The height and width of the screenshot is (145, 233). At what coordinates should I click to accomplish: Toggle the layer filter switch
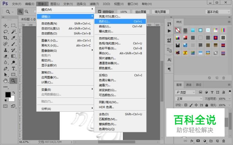[230, 92]
